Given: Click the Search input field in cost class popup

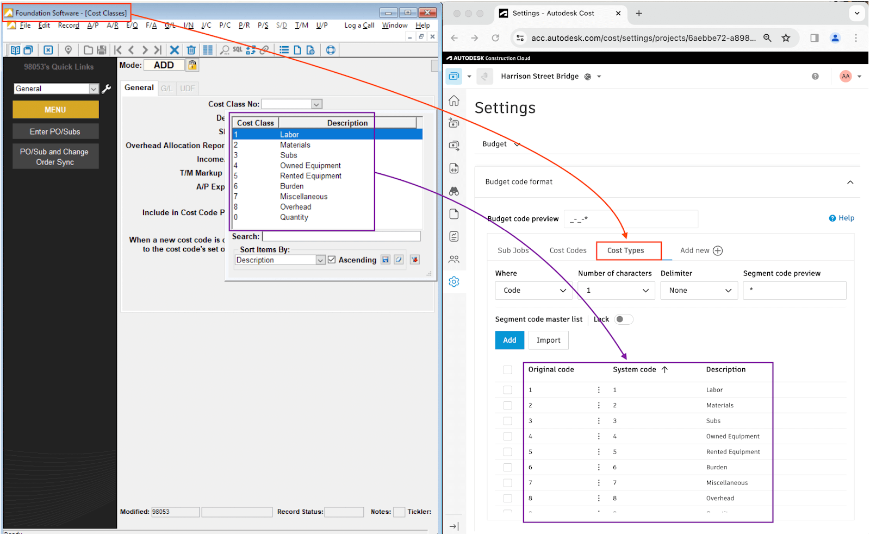Looking at the screenshot, I should (x=341, y=236).
